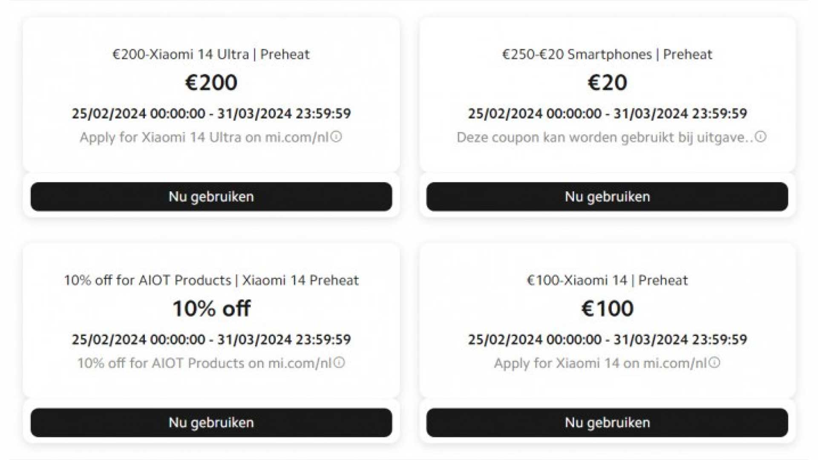The height and width of the screenshot is (460, 818).
Task: Click the bold €20 discount amount
Action: point(607,83)
